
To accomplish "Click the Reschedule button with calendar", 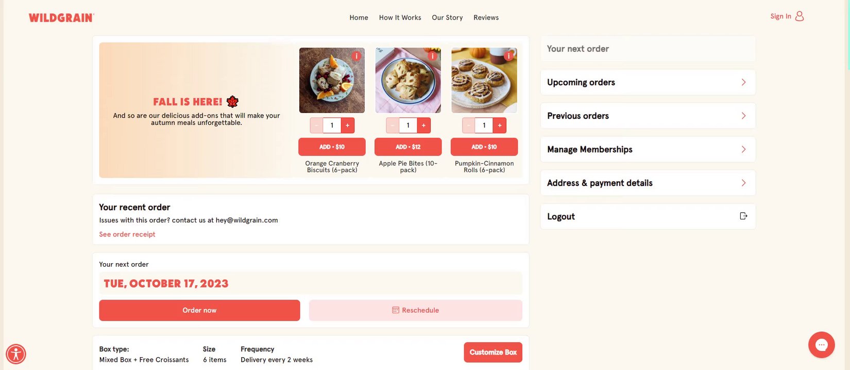I will [x=415, y=310].
